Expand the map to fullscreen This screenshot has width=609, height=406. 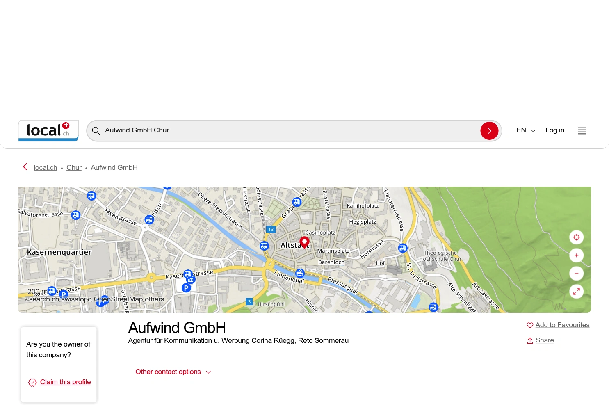coord(576,291)
